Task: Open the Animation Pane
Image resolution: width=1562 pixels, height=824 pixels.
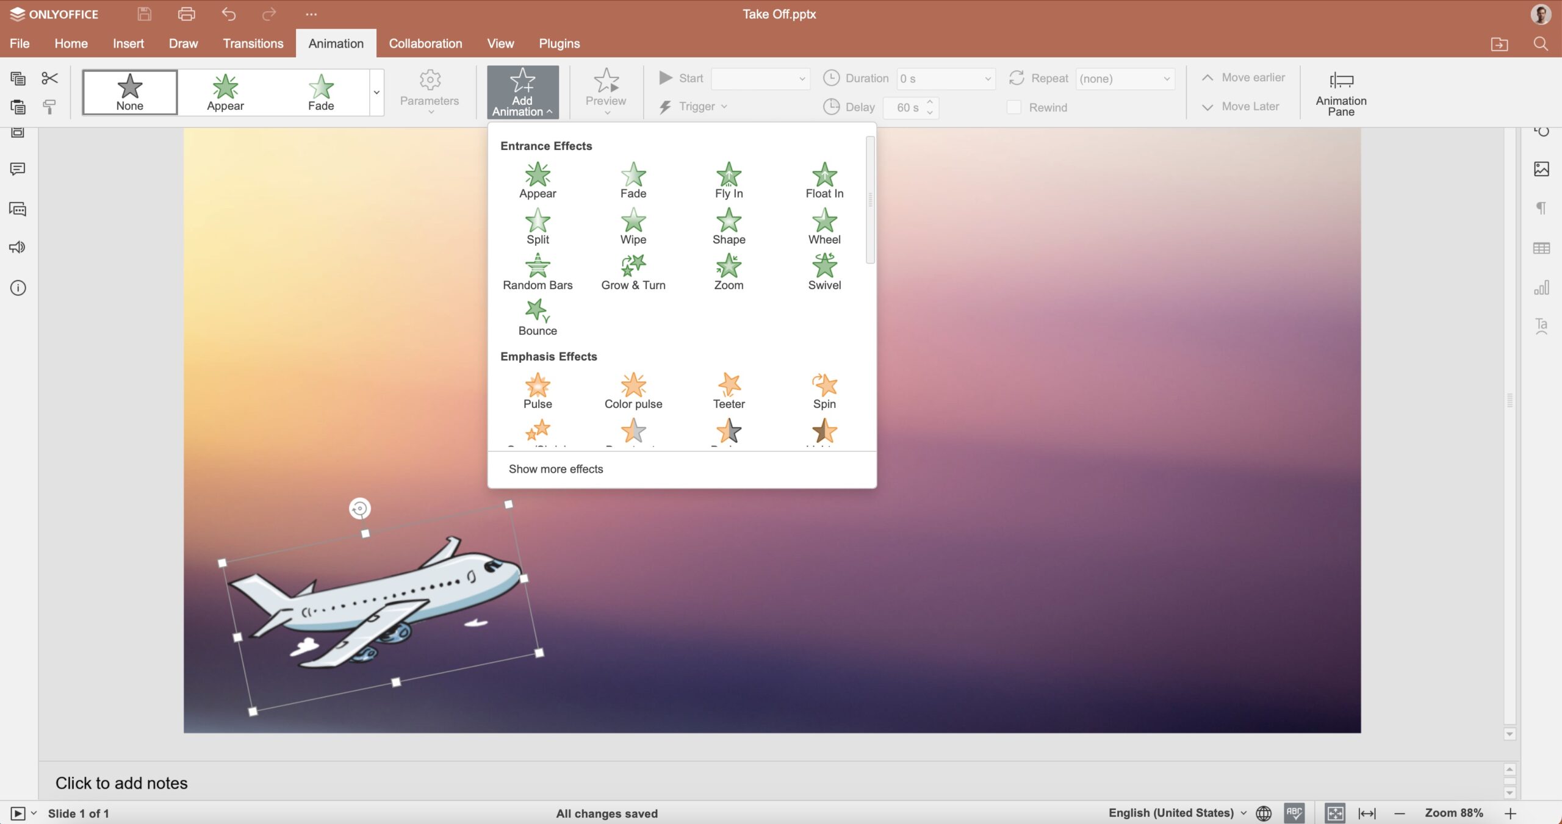Action: coord(1341,92)
